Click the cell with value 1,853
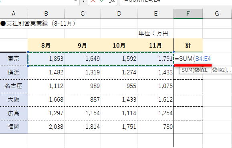This screenshot has width=232, height=148. (x=46, y=59)
